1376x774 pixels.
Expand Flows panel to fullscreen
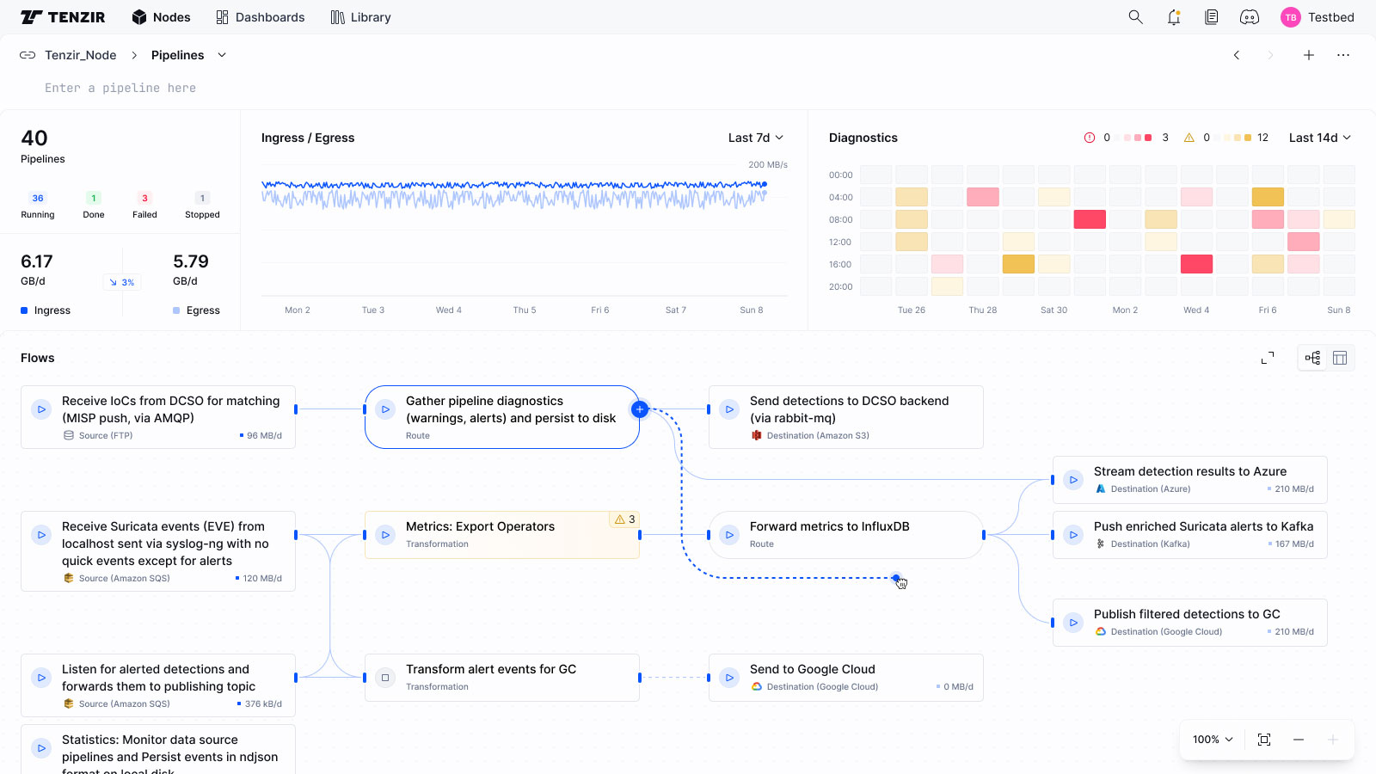coord(1268,358)
